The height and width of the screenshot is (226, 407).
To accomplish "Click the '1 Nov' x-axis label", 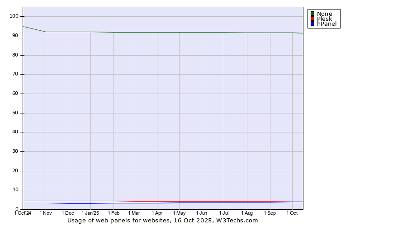I will (46, 213).
